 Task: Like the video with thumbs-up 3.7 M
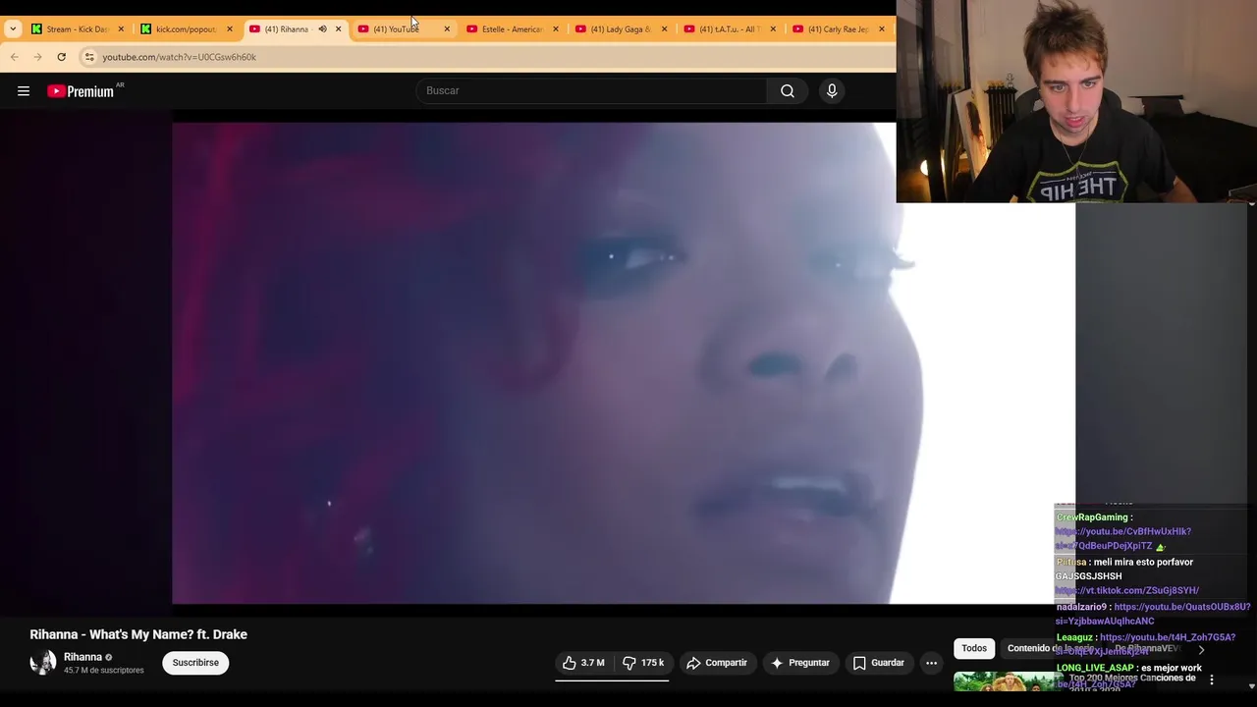[x=584, y=663]
